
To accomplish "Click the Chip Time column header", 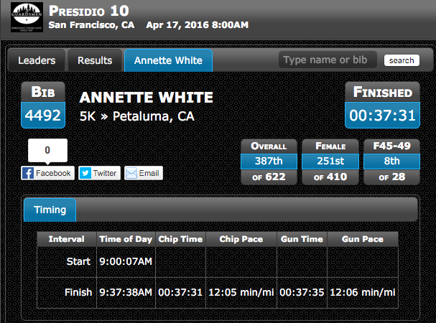I will pos(180,239).
